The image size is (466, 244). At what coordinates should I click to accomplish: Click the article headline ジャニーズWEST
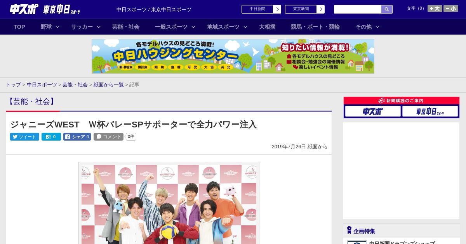click(x=133, y=124)
